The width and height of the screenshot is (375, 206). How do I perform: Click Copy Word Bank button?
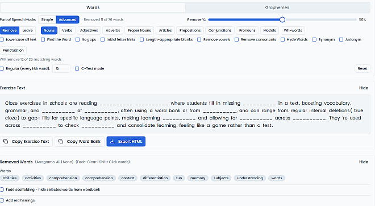tap(80, 142)
